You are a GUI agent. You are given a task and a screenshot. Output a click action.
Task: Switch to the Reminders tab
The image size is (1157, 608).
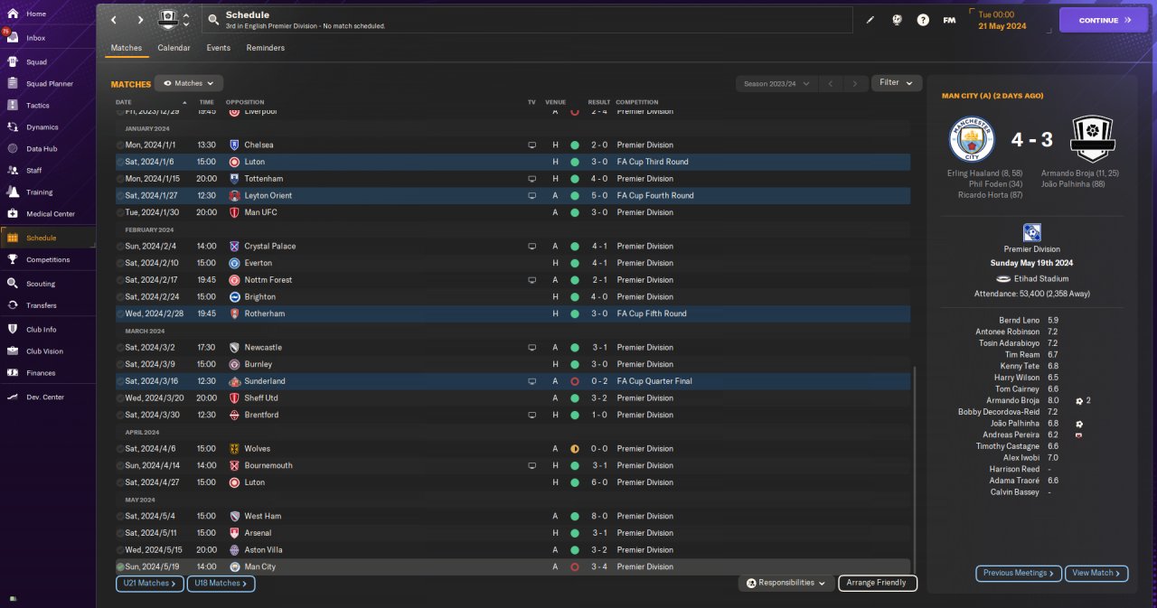[x=266, y=48]
